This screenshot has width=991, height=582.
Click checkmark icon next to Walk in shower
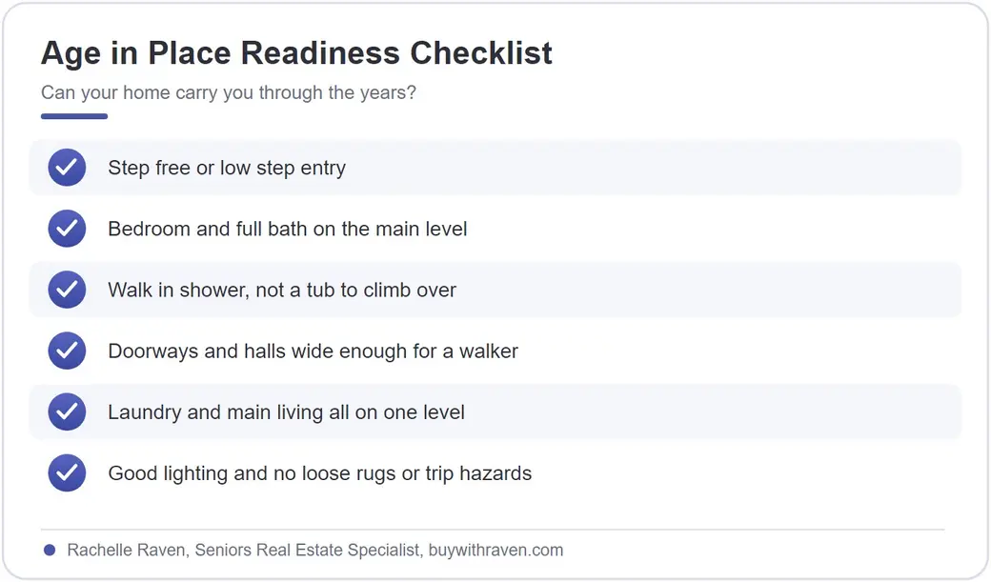coord(67,290)
